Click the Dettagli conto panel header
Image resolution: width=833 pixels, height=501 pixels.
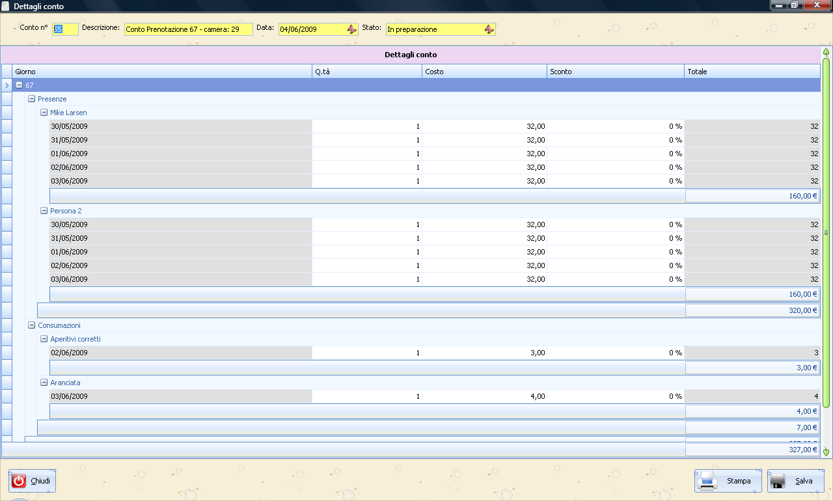pos(411,55)
